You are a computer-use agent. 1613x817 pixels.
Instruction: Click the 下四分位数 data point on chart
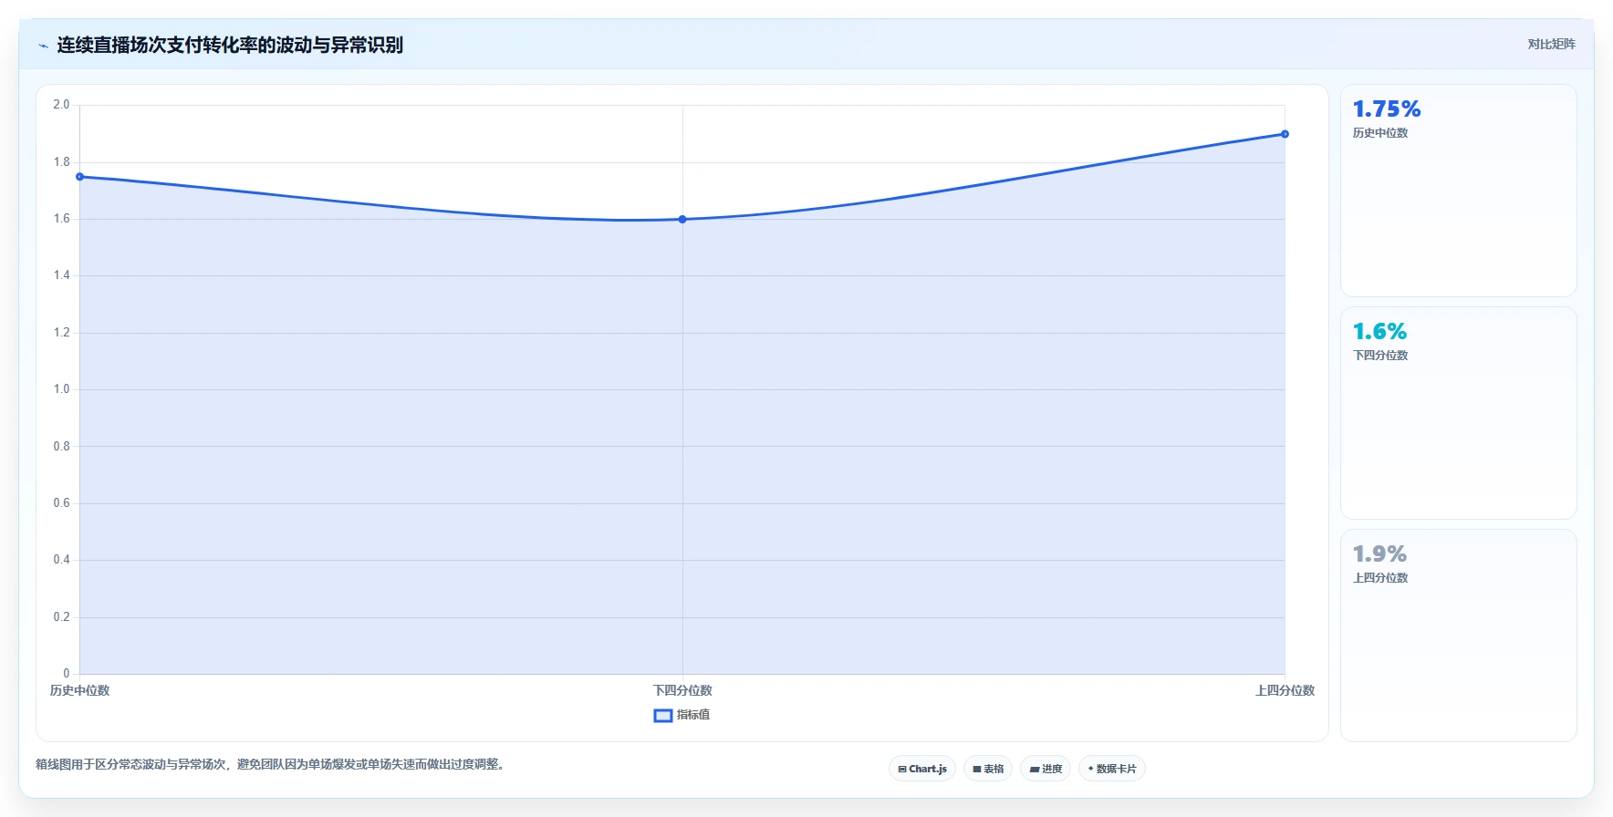[682, 220]
